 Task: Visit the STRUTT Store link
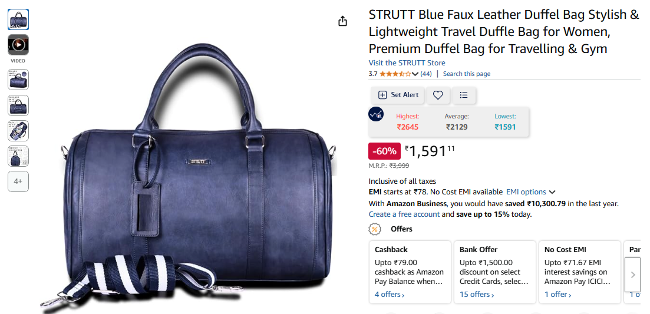[x=407, y=63]
